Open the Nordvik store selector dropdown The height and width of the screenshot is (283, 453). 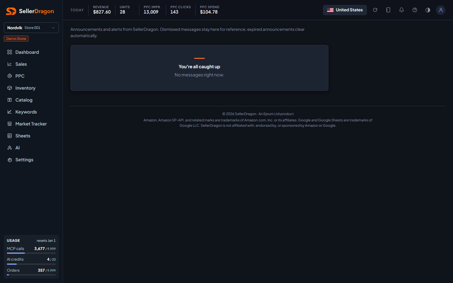pos(31,28)
